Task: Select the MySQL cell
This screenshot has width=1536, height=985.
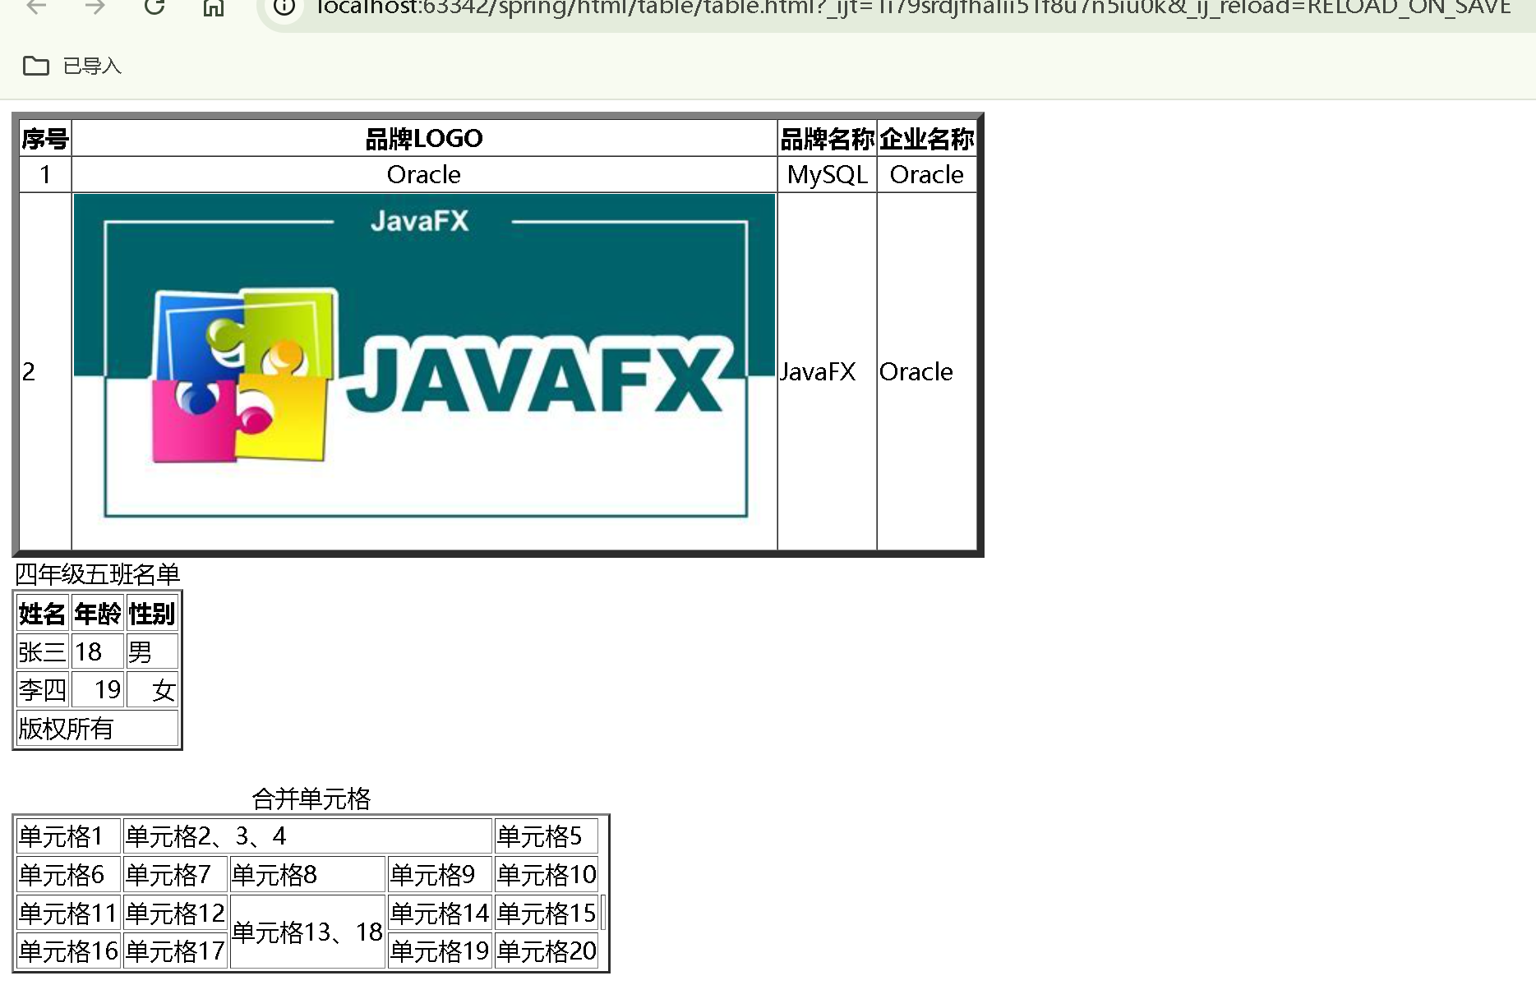Action: [827, 174]
